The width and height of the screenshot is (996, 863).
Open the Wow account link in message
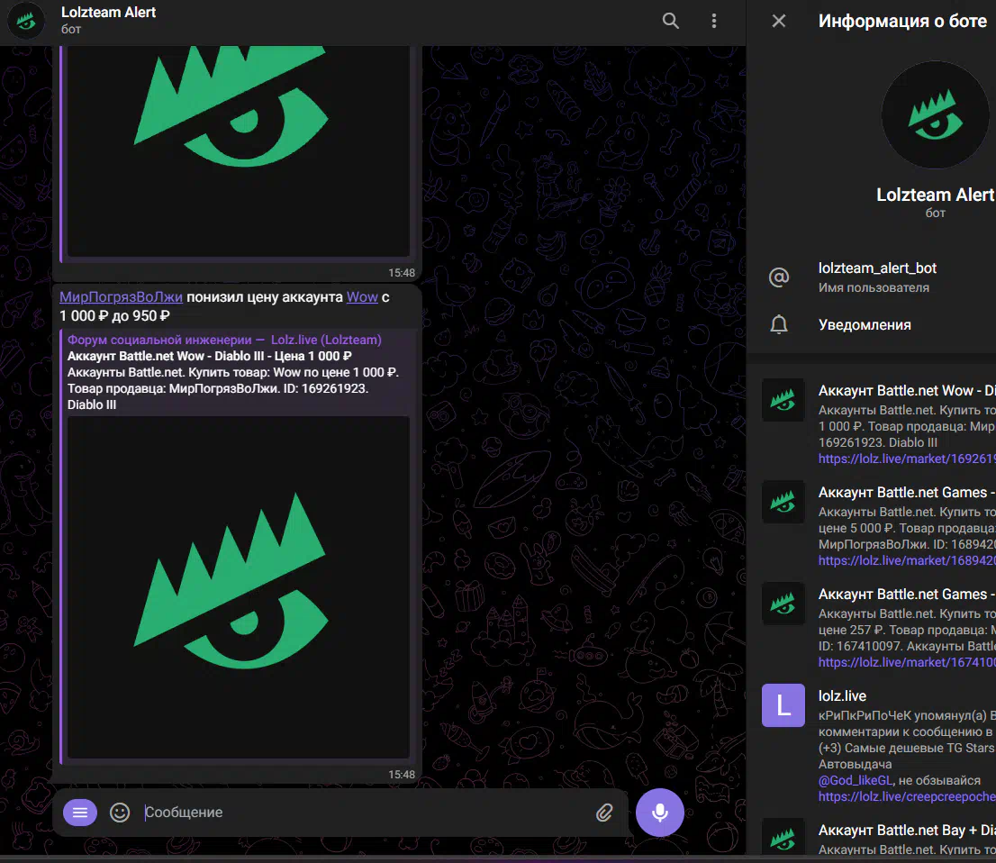click(x=362, y=296)
